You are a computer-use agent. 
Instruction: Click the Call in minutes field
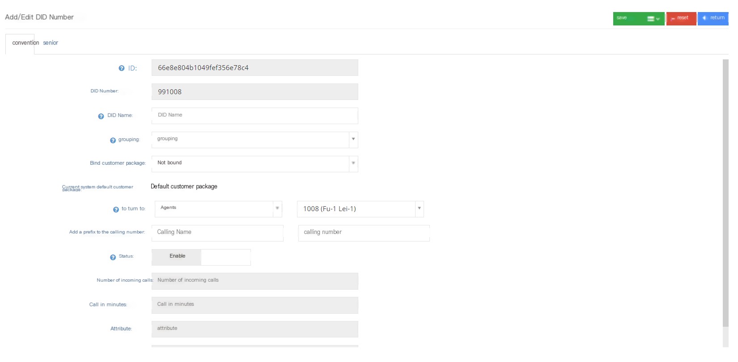click(255, 305)
